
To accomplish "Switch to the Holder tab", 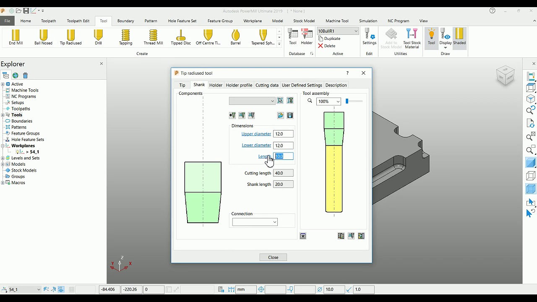I will (216, 85).
